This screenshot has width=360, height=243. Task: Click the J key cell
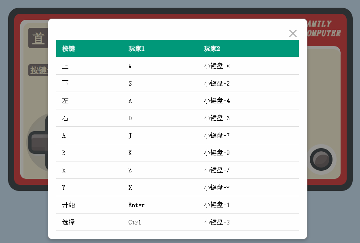tap(130, 136)
